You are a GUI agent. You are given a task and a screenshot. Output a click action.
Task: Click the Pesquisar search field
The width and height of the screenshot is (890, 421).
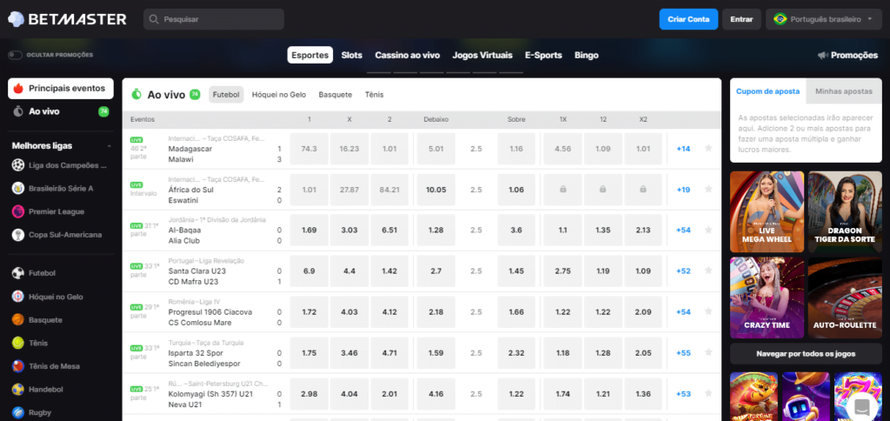point(214,19)
